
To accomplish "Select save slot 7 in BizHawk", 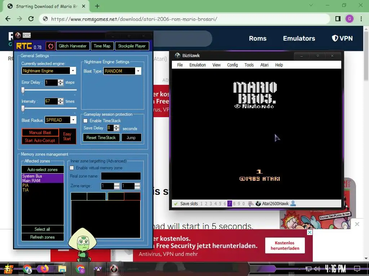I will click(x=230, y=204).
